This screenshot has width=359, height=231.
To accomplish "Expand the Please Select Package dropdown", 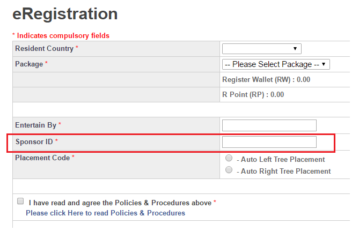I will point(276,64).
